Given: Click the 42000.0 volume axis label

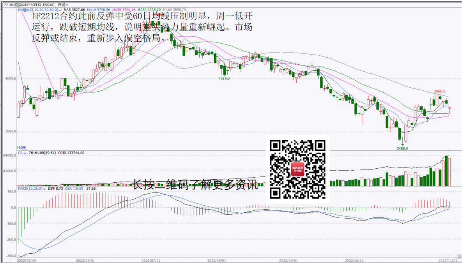Looking at the screenshot, I should (10, 171).
